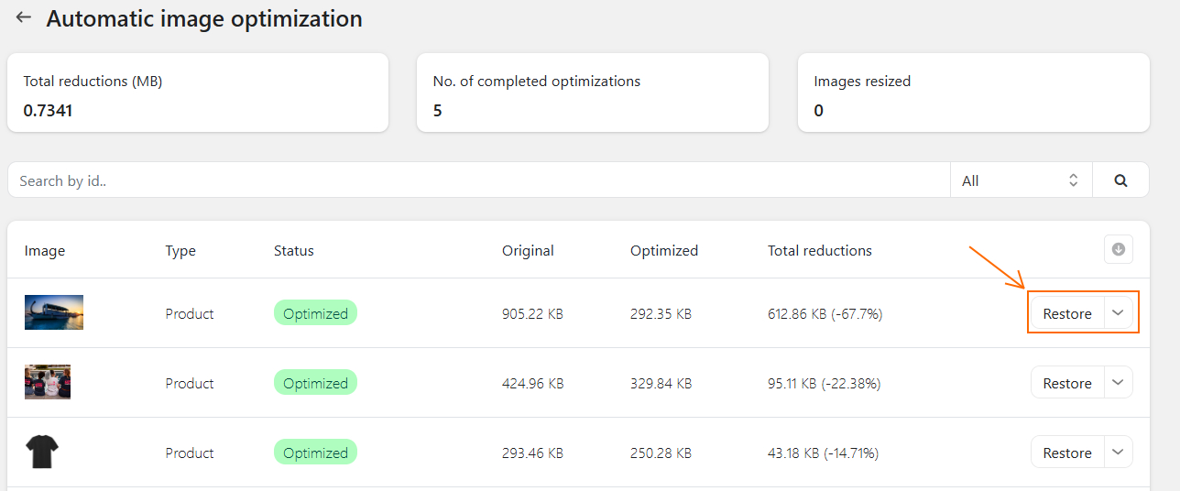Click Optimized status badge in second row
Screen dimensions: 1180x491
(315, 383)
